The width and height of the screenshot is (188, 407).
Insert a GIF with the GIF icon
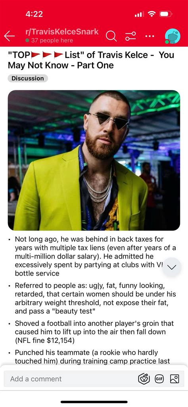tap(159, 379)
